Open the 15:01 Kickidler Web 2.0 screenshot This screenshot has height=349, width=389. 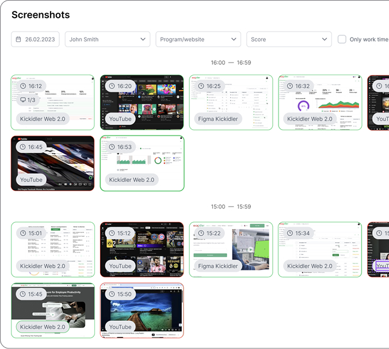52,250
